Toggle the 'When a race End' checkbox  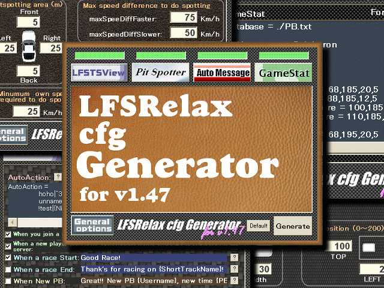(x=8, y=269)
